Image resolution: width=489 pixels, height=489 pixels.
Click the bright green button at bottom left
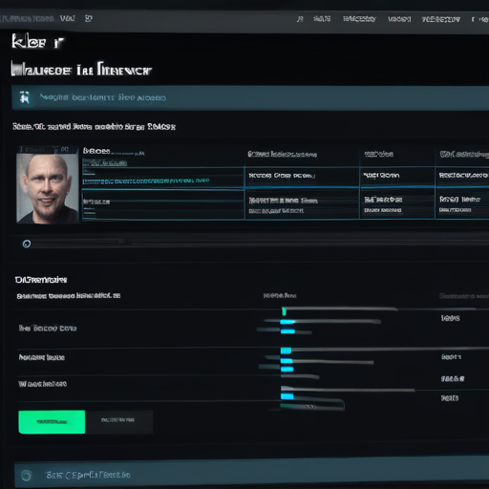click(52, 421)
